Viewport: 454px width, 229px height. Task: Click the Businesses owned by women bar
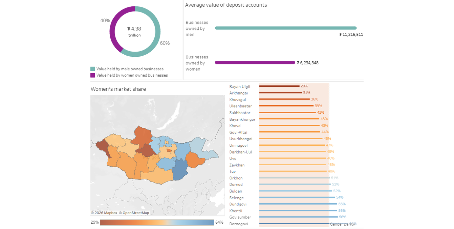(255, 62)
